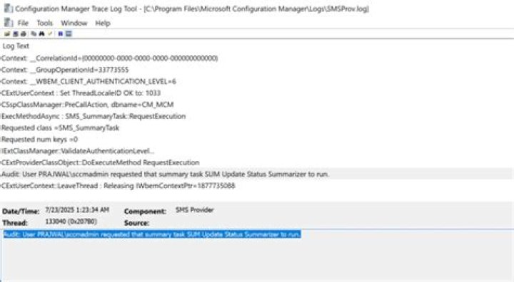Click the Log Text column header
This screenshot has width=514, height=282.
tap(16, 46)
